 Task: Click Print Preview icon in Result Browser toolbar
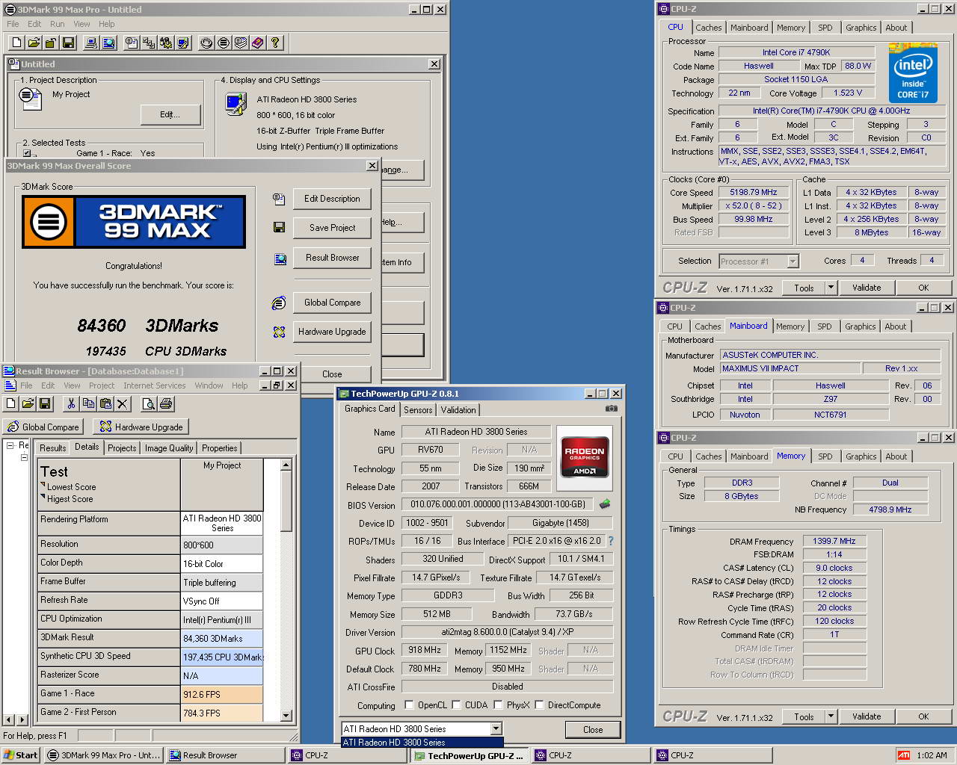pos(149,404)
